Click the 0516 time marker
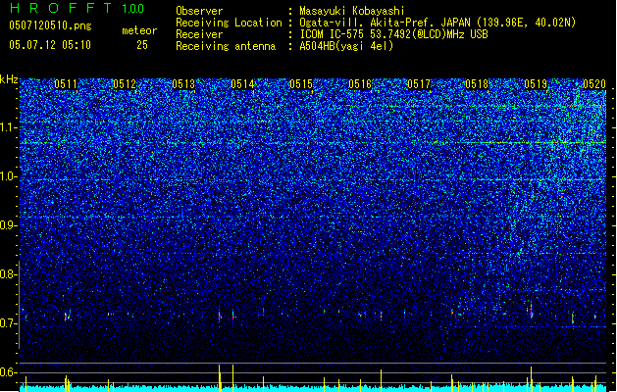This screenshot has width=617, height=392. tap(360, 84)
